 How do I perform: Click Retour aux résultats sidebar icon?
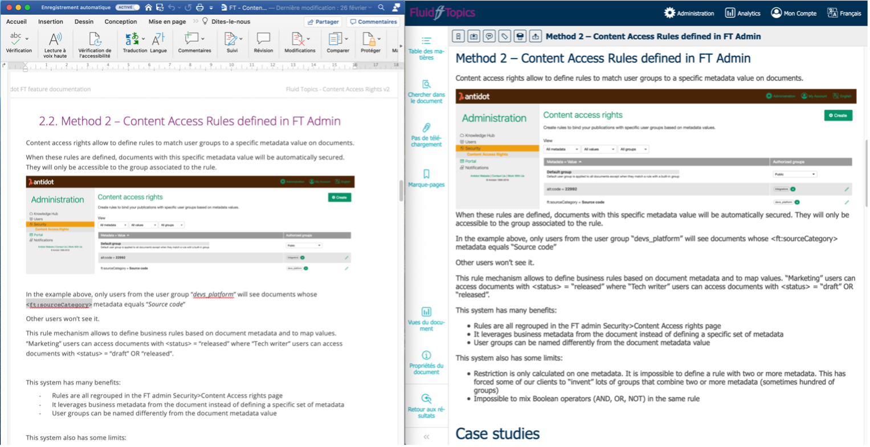pyautogui.click(x=426, y=406)
